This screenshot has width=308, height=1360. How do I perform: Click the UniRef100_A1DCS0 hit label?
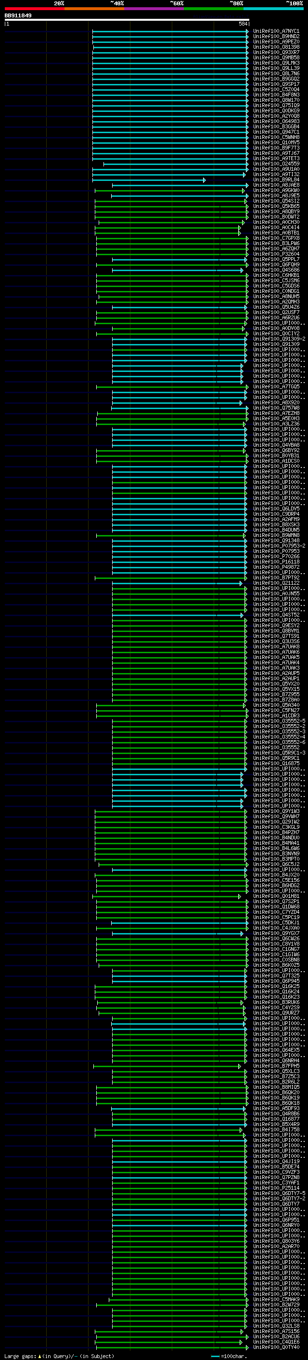(x=276, y=460)
